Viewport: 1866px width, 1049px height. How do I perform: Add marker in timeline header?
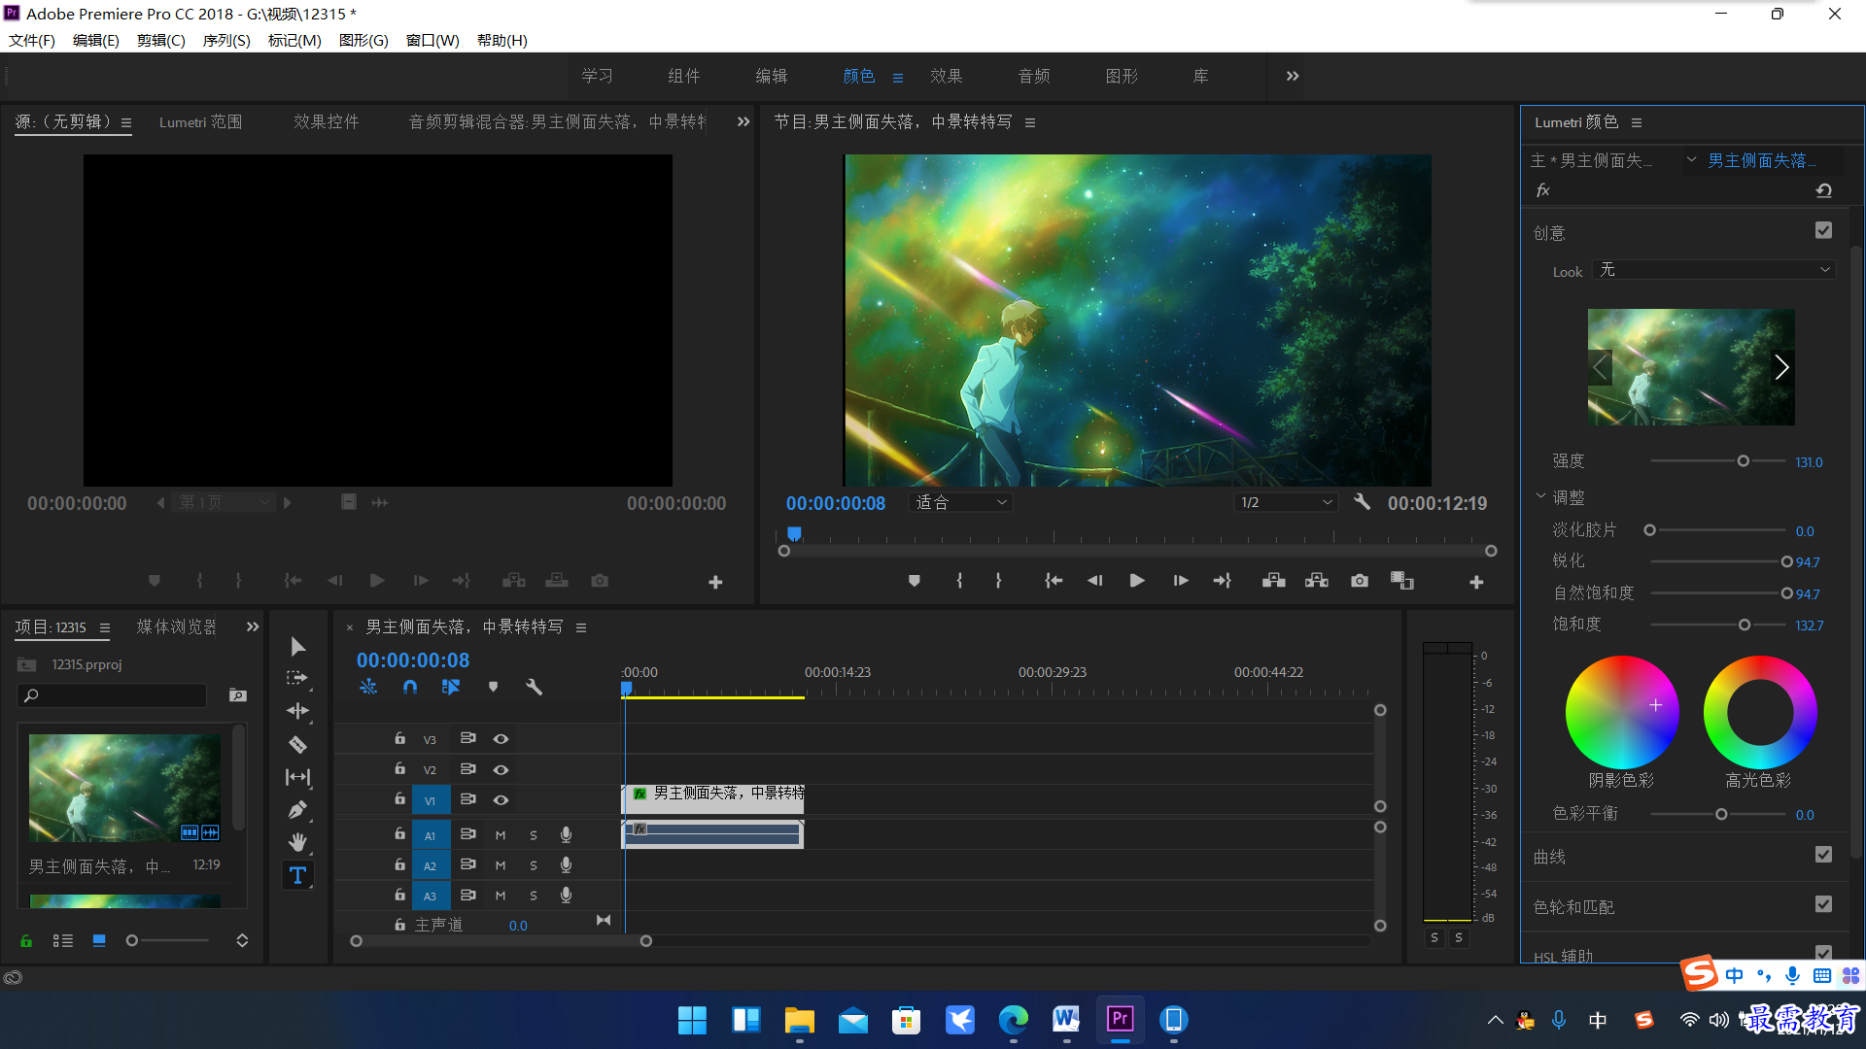coord(493,687)
